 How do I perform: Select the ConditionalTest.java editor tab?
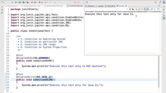click(x=75, y=6)
